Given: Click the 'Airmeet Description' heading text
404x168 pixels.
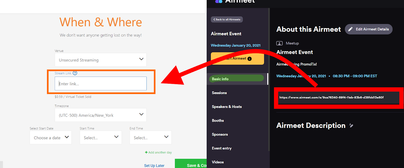Looking at the screenshot, I should point(311,125).
